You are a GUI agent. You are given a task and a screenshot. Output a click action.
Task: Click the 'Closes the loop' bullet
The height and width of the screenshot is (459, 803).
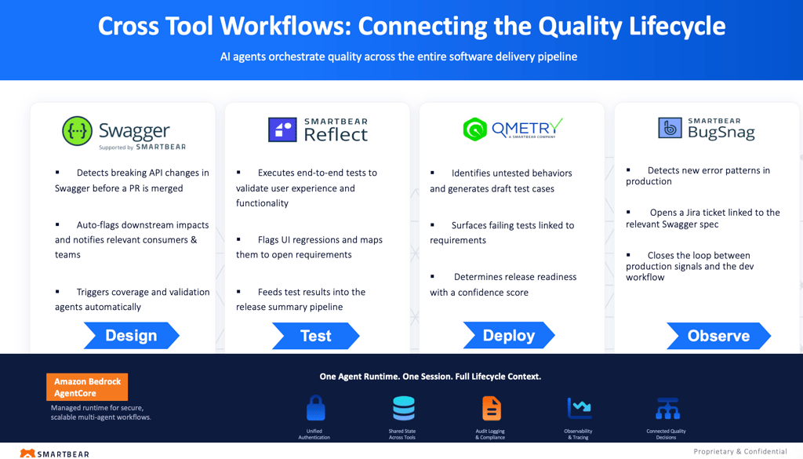690,266
